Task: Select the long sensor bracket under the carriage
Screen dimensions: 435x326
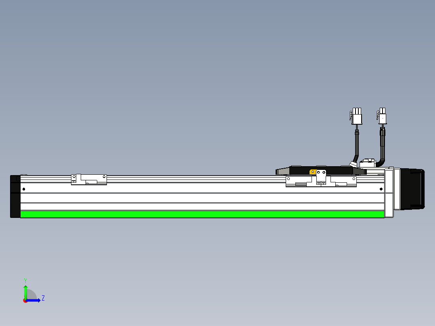Action: tap(321, 181)
